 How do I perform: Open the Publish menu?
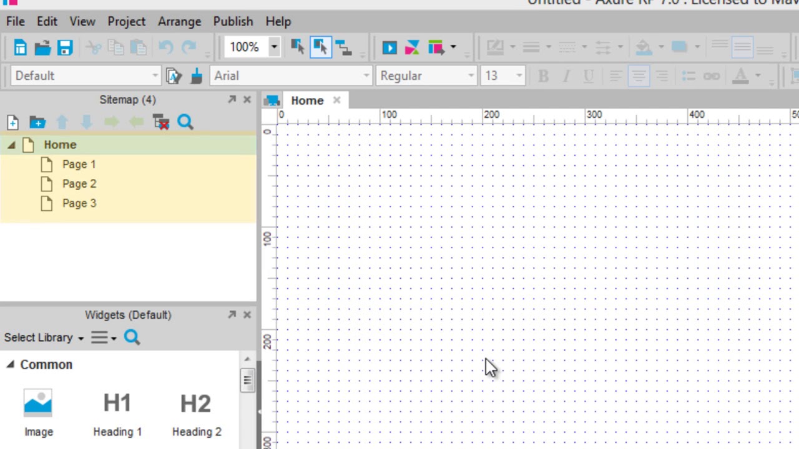(233, 21)
